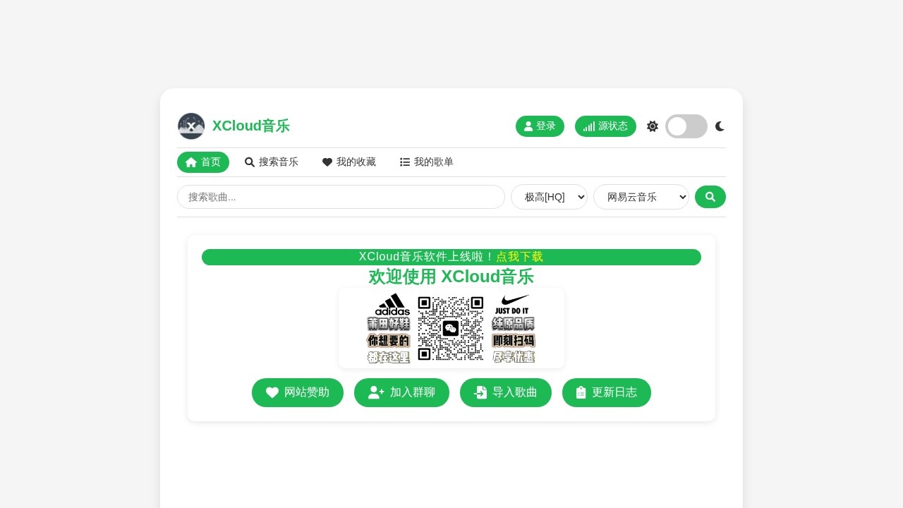
Task: Click the settings gear icon
Action: tap(652, 126)
